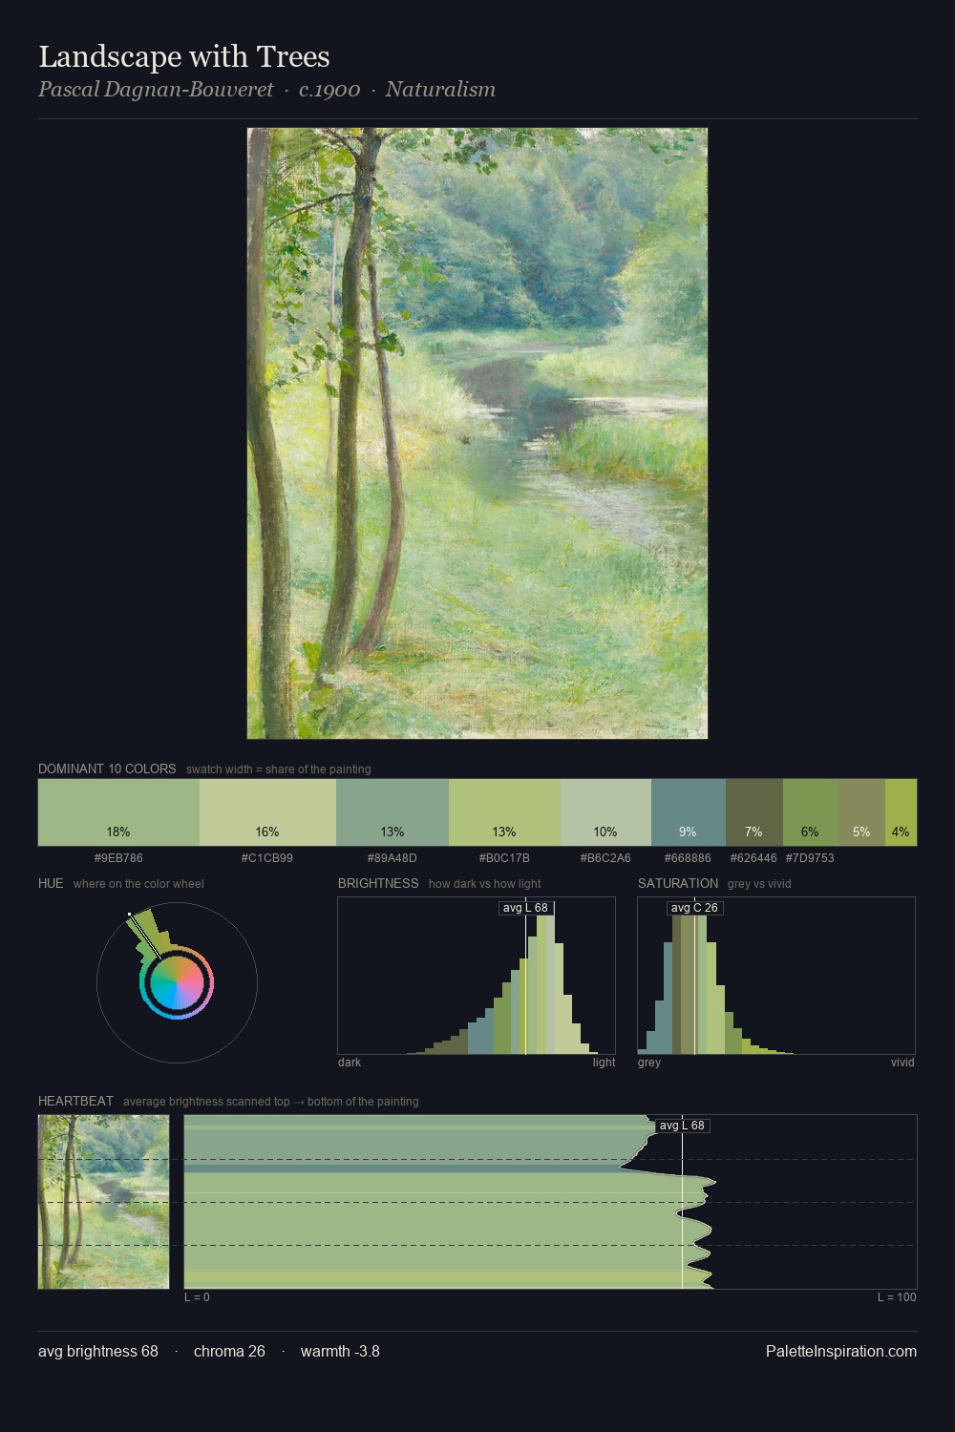Screen dimensions: 955x1432
Task: Select the #626446 dark olive swatch (7%)
Action: point(754,812)
